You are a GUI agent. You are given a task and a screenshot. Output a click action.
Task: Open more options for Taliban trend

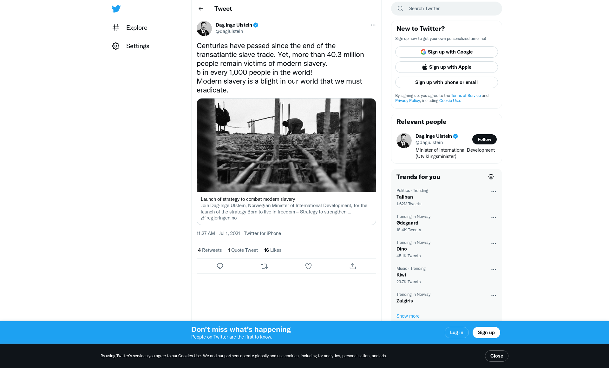click(494, 192)
